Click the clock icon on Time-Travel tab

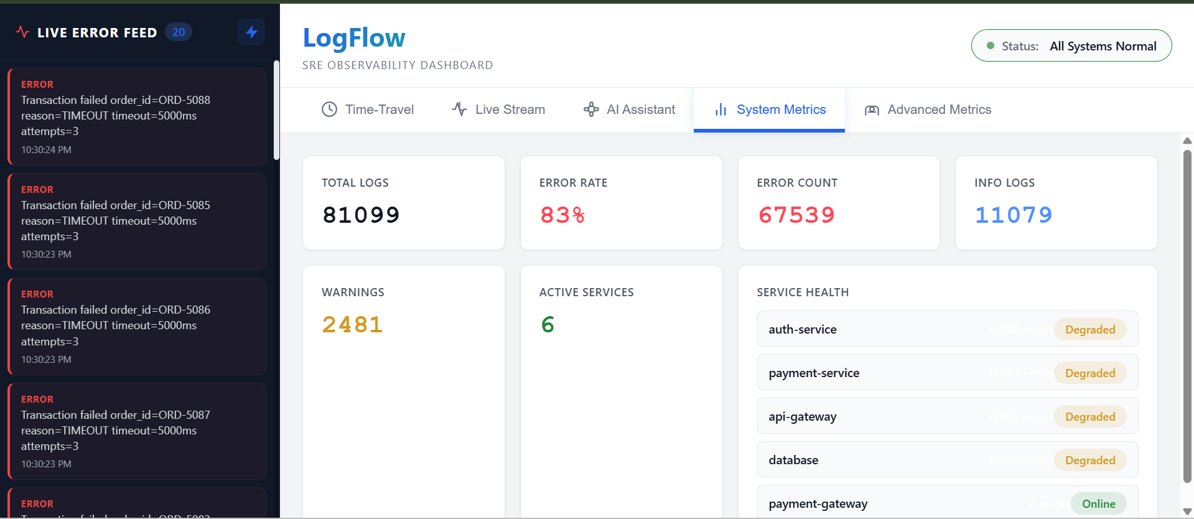tap(329, 110)
